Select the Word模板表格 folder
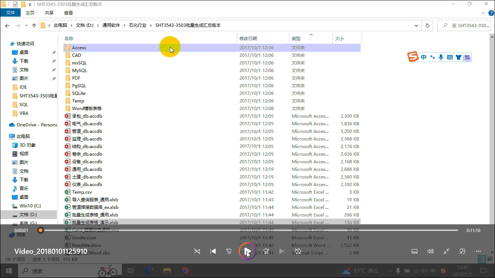The height and width of the screenshot is (278, 495). [212, 109]
